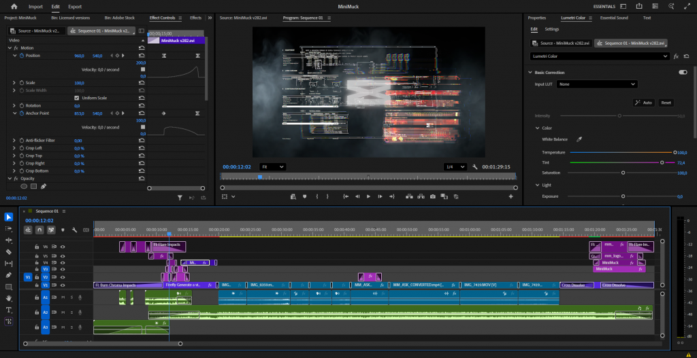Mute audio track A1
This screenshot has width=697, height=358.
[x=63, y=297]
